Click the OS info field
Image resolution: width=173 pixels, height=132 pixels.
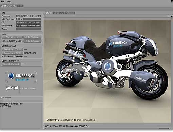click(28, 22)
